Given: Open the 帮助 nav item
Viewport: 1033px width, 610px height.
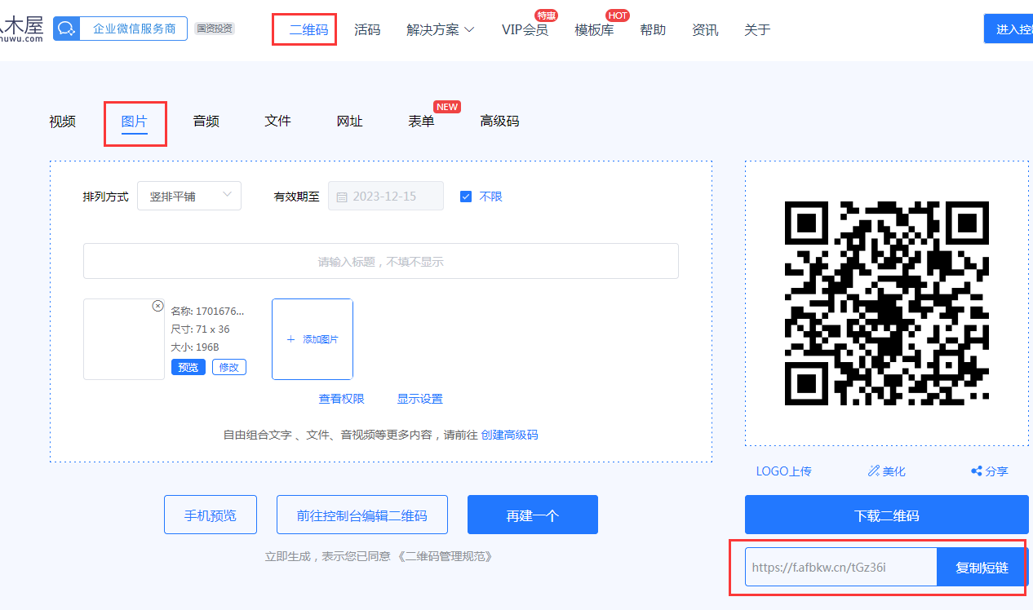Looking at the screenshot, I should pos(653,30).
